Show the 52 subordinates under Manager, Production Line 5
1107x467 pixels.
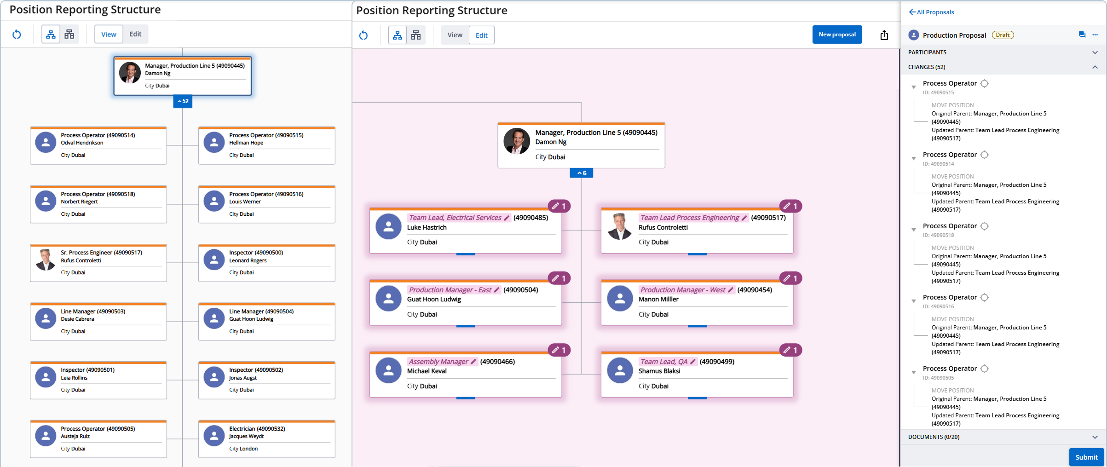click(183, 101)
